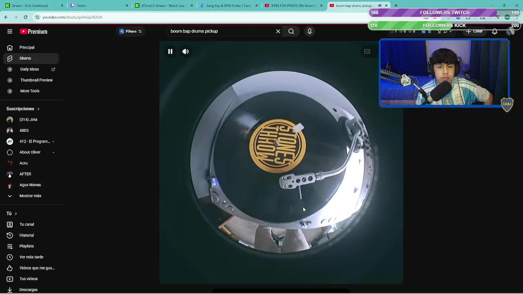
Task: Select the youtube.com/shorts URL in the address bar
Action: [72, 17]
